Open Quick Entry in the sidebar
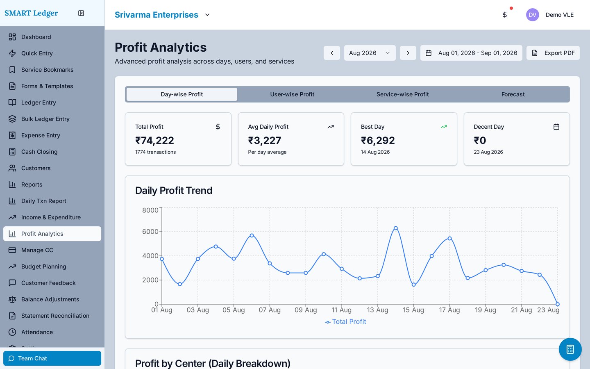This screenshot has height=369, width=590. (52, 53)
